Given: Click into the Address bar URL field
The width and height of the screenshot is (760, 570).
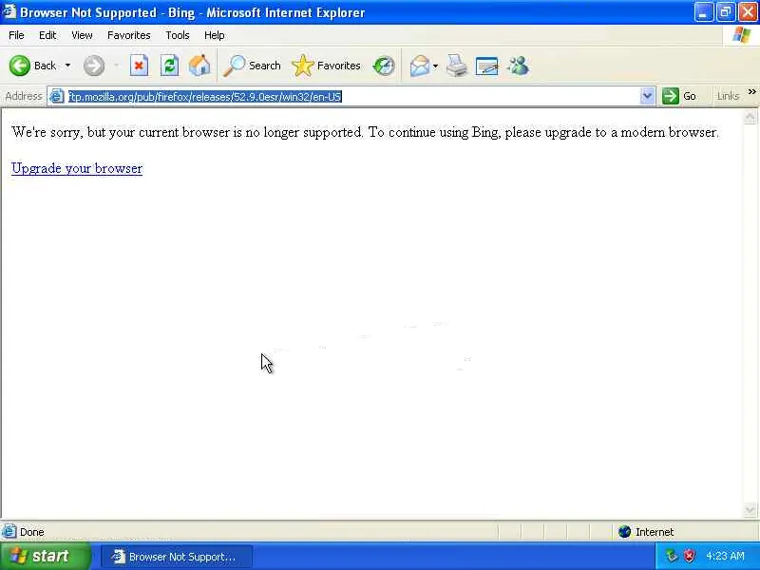Looking at the screenshot, I should 352,97.
